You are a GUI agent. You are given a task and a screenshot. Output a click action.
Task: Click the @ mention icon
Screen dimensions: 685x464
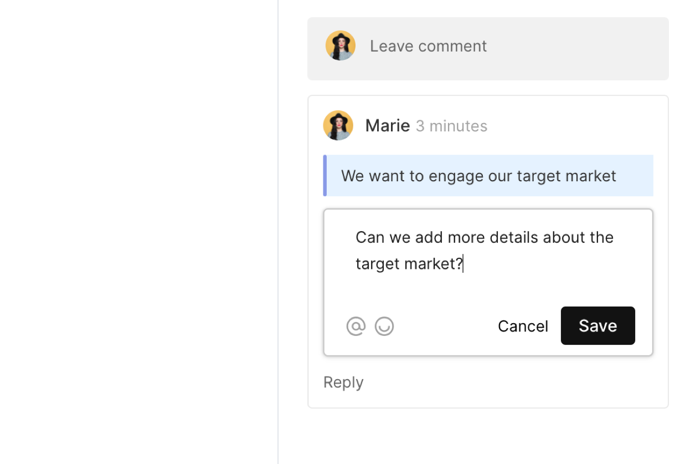(x=356, y=327)
